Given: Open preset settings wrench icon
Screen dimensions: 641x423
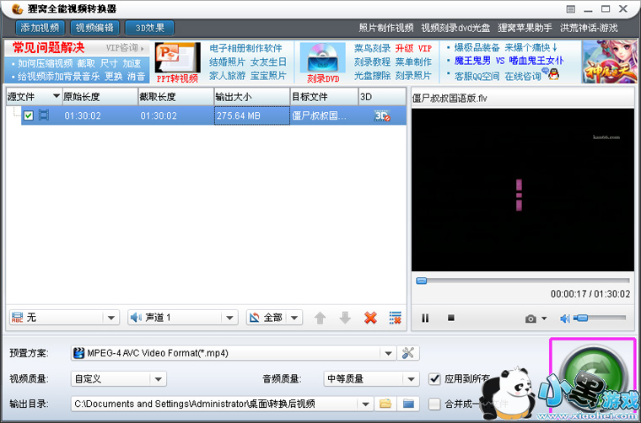Looking at the screenshot, I should (x=408, y=353).
